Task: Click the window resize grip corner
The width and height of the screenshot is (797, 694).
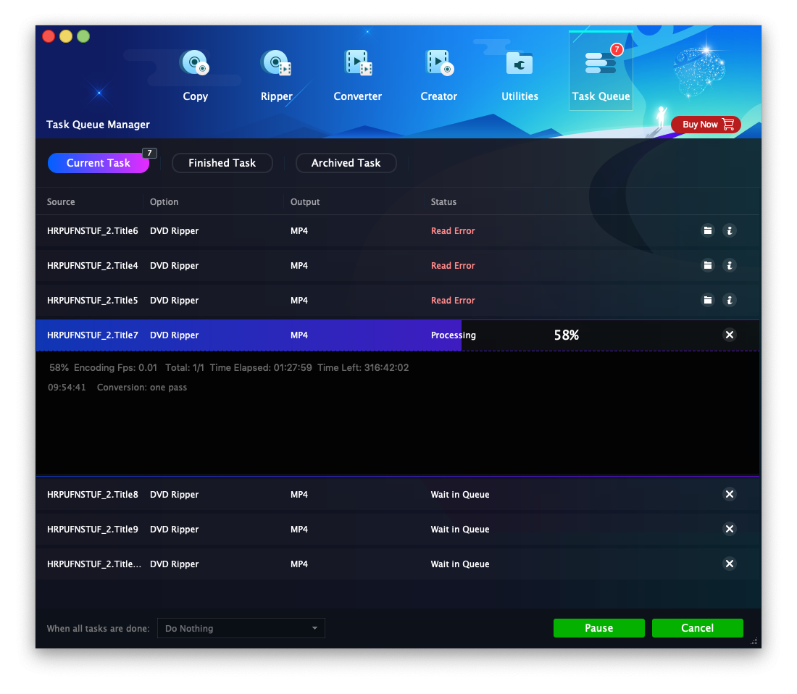Action: coord(754,641)
